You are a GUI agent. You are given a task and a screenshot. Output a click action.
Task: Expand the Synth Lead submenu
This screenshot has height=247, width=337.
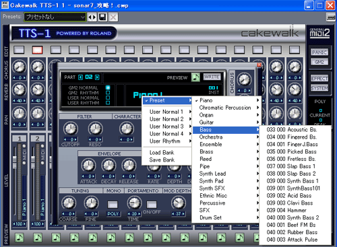point(226,174)
